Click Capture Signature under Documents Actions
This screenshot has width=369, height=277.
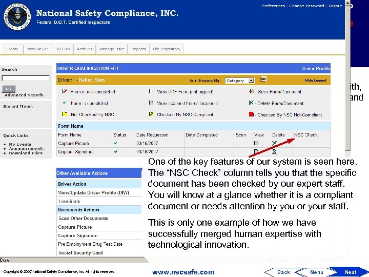click(78, 235)
